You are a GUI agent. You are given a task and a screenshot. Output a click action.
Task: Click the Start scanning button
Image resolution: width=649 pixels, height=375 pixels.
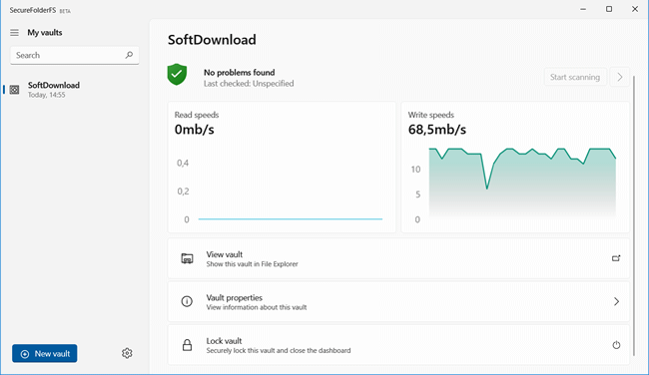pos(575,77)
